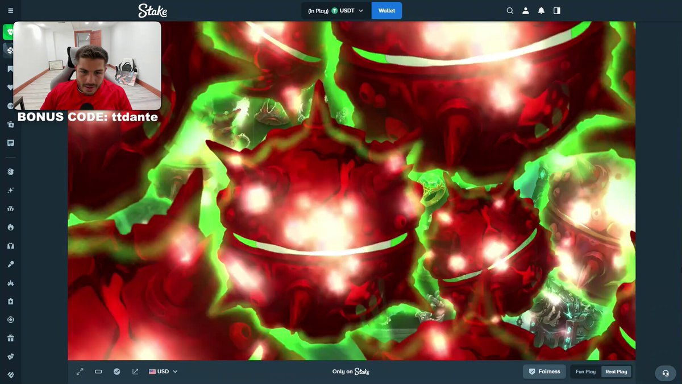
Task: Switch to Fun Play mode
Action: pyautogui.click(x=585, y=371)
